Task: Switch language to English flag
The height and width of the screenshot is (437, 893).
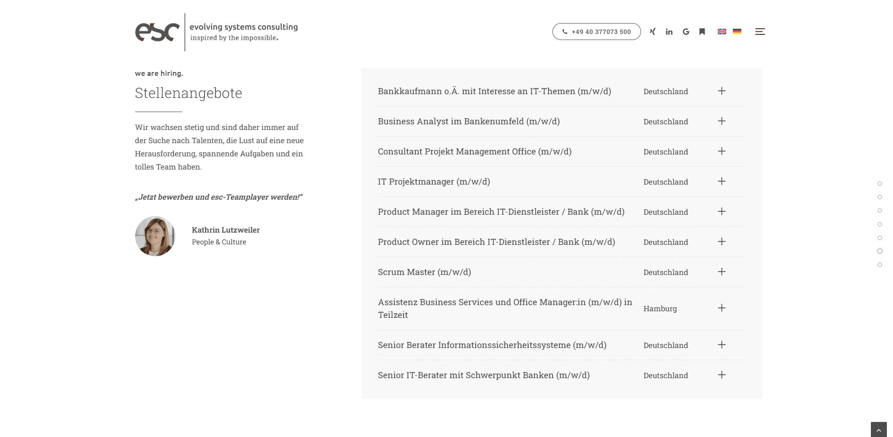Action: click(x=722, y=32)
